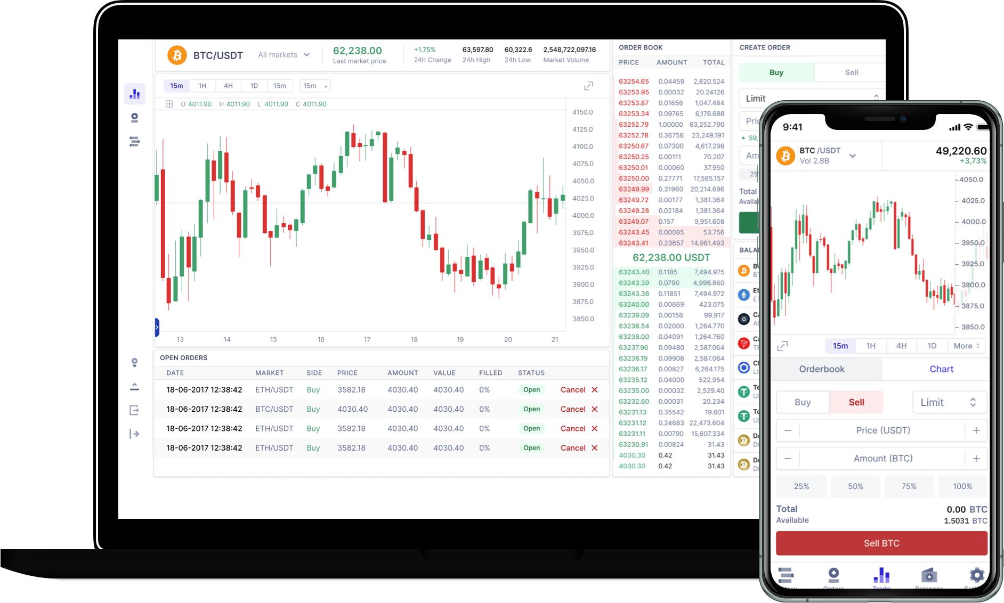Click the X icon on BTC/USDT open order
The height and width of the screenshot is (603, 1004).
[x=595, y=409]
